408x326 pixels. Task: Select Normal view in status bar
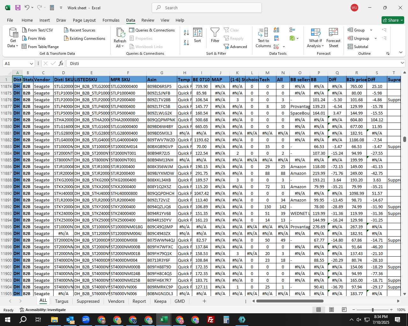[x=318, y=310]
